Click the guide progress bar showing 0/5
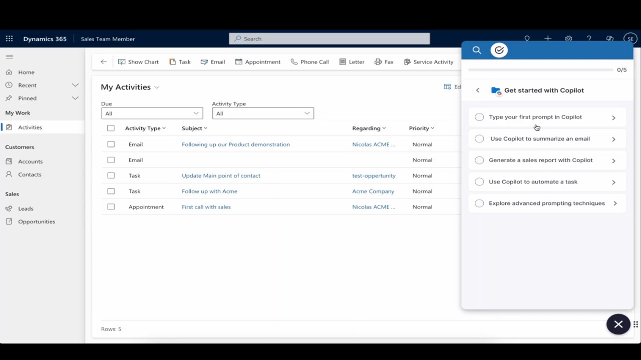Viewport: 641px width, 360px height. 540,70
